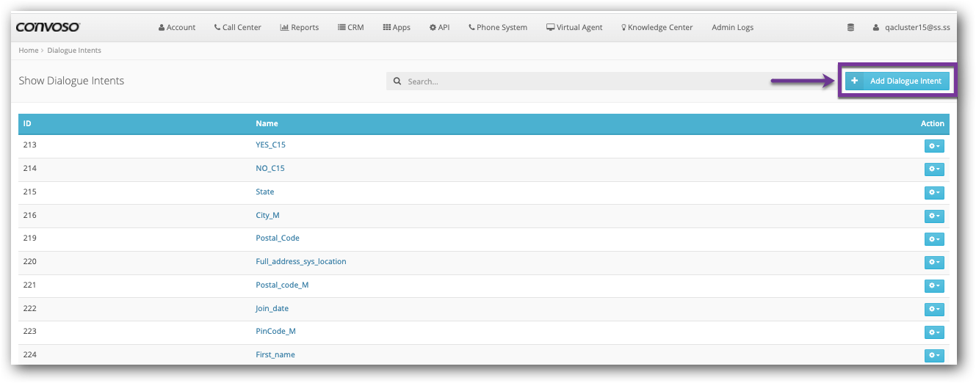Click gear icon for Full_address_sys_location row
The image size is (976, 383).
click(x=933, y=263)
